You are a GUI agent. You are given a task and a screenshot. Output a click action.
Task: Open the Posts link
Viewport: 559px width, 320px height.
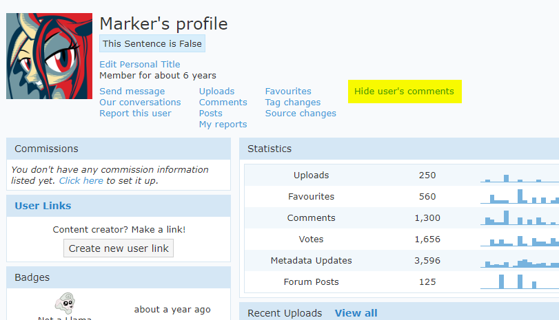tap(211, 113)
